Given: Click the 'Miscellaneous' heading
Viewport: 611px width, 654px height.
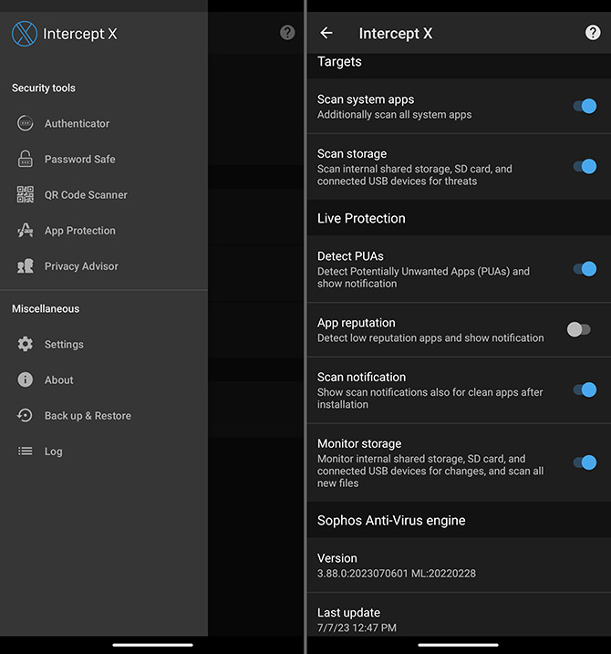Looking at the screenshot, I should pos(46,308).
